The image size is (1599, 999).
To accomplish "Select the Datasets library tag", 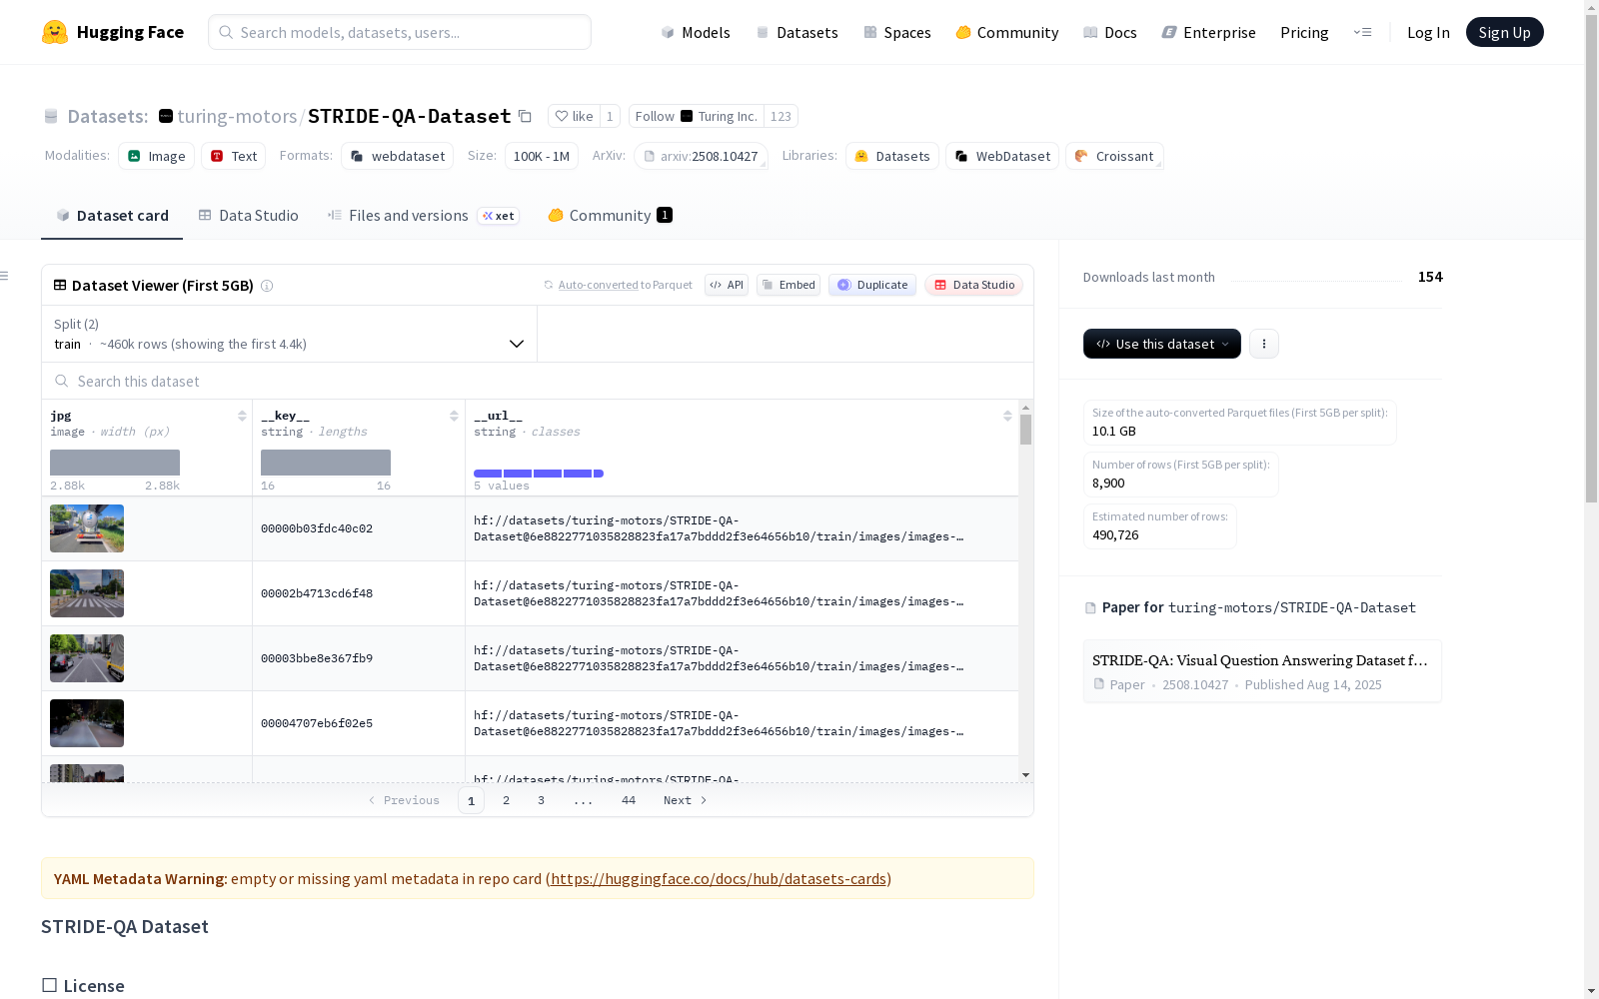I will pos(892,156).
